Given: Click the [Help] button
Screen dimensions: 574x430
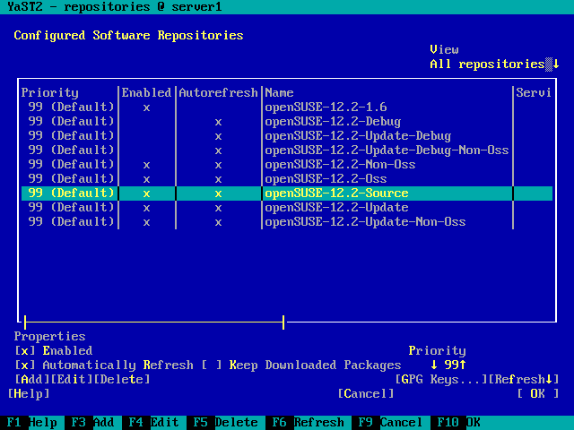Looking at the screenshot, I should point(29,393).
